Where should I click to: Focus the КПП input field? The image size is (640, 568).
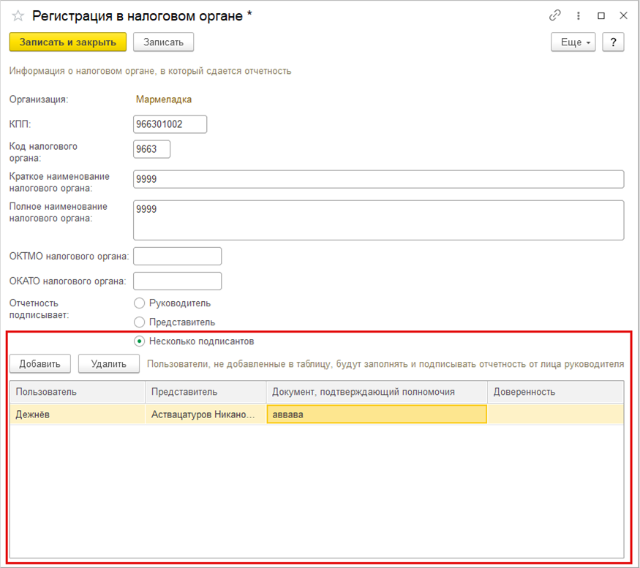pos(170,124)
